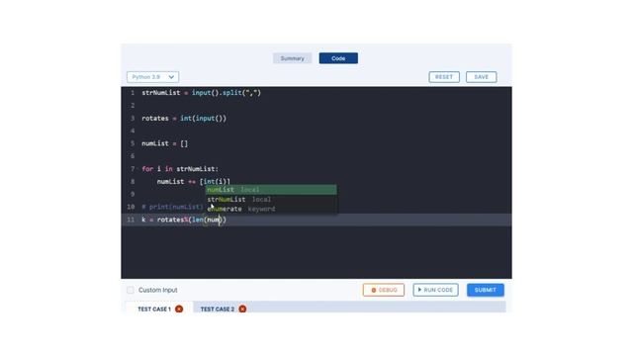The width and height of the screenshot is (633, 356).
Task: Click the bug icon in DEBUG button
Action: (374, 290)
